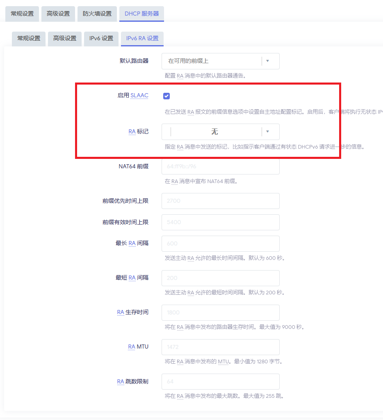This screenshot has width=383, height=420.
Task: Click the 前缀有效时间上限 input field
Action: [x=220, y=222]
